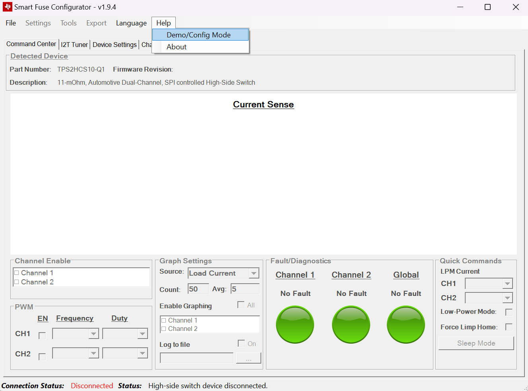This screenshot has width=528, height=391.
Task: Close the open Help menu
Action: click(x=163, y=23)
